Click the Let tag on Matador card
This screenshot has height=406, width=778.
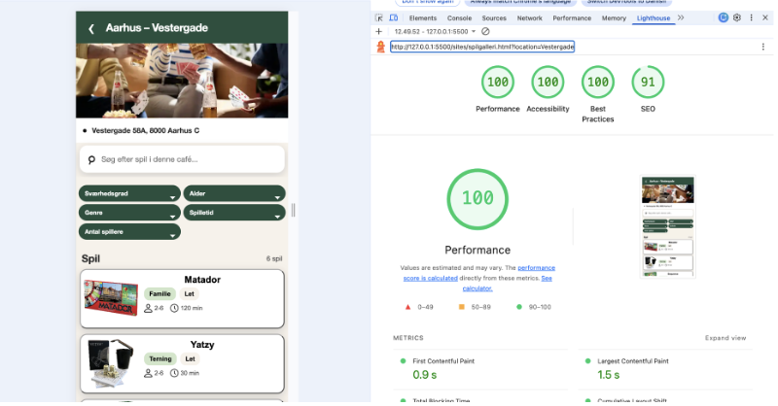[x=189, y=294]
